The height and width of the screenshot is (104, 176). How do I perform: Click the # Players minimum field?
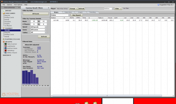coord(34,24)
